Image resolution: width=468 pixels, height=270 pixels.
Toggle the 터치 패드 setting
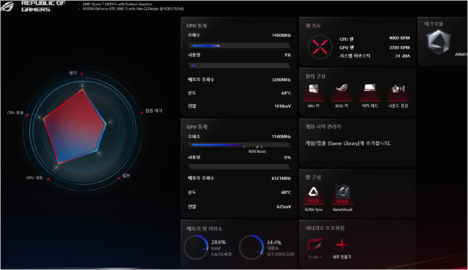point(370,92)
